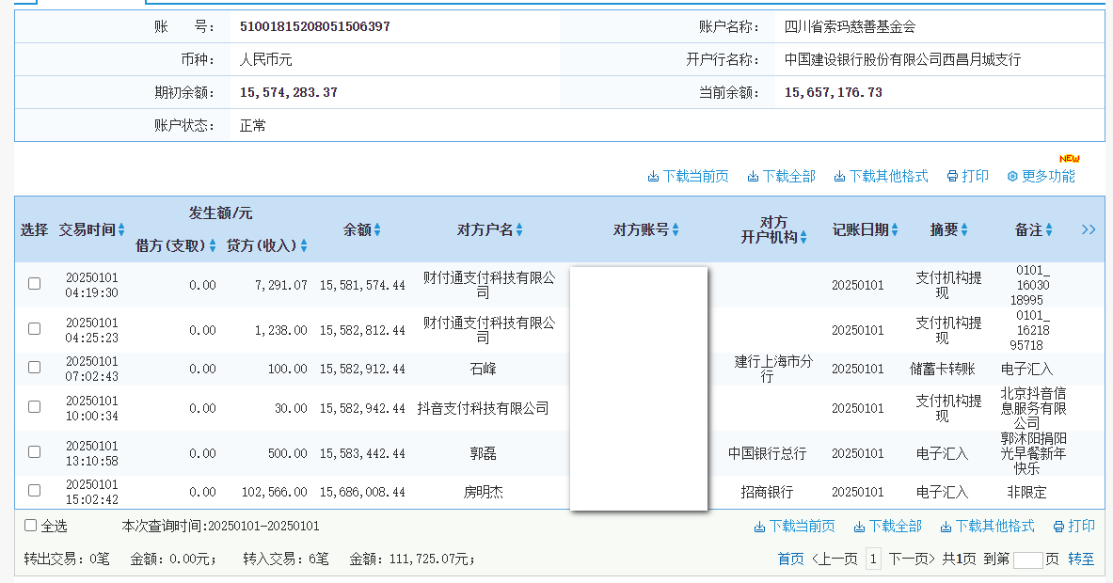Sort by 对方户名 arrow icon
This screenshot has width=1113, height=583.
click(519, 229)
